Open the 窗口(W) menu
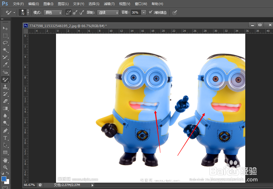The width and height of the screenshot is (273, 189). point(141,4)
